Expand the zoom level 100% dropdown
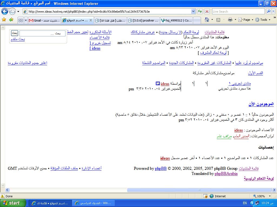This screenshot has width=277, height=207. [270, 196]
